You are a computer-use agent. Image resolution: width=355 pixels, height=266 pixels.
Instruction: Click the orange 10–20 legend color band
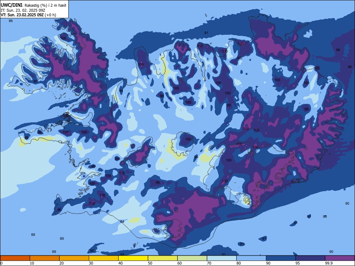45,258
